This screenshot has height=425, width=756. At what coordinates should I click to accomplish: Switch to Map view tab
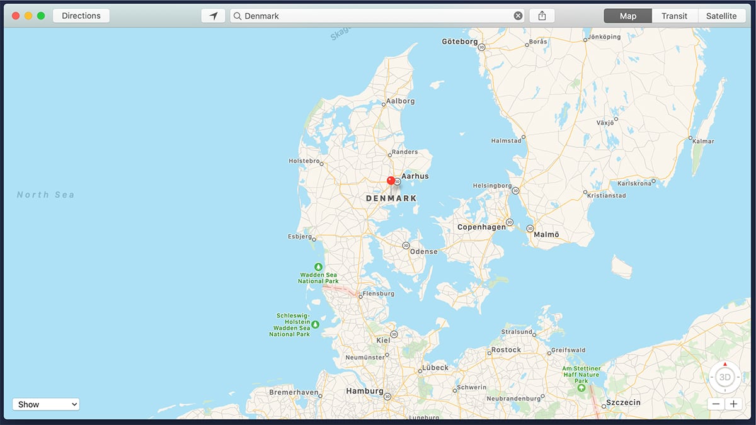coord(627,16)
